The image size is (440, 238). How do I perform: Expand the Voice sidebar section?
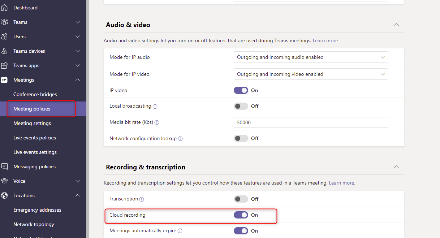point(77,181)
